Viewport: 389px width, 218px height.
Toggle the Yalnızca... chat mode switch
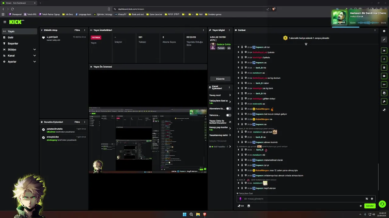point(229,115)
